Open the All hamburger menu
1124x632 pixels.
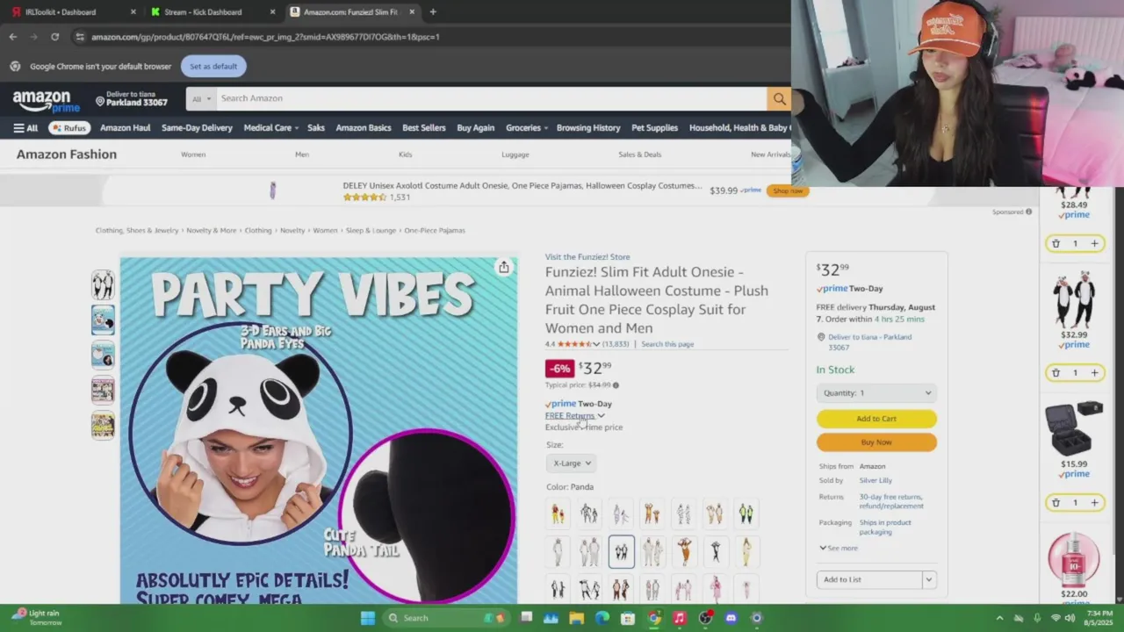point(25,128)
